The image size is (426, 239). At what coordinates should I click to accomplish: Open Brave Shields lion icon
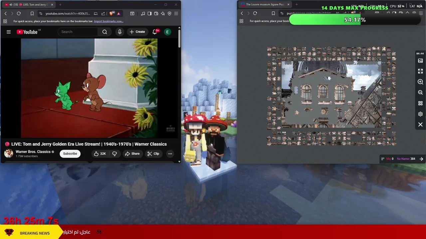point(112,13)
